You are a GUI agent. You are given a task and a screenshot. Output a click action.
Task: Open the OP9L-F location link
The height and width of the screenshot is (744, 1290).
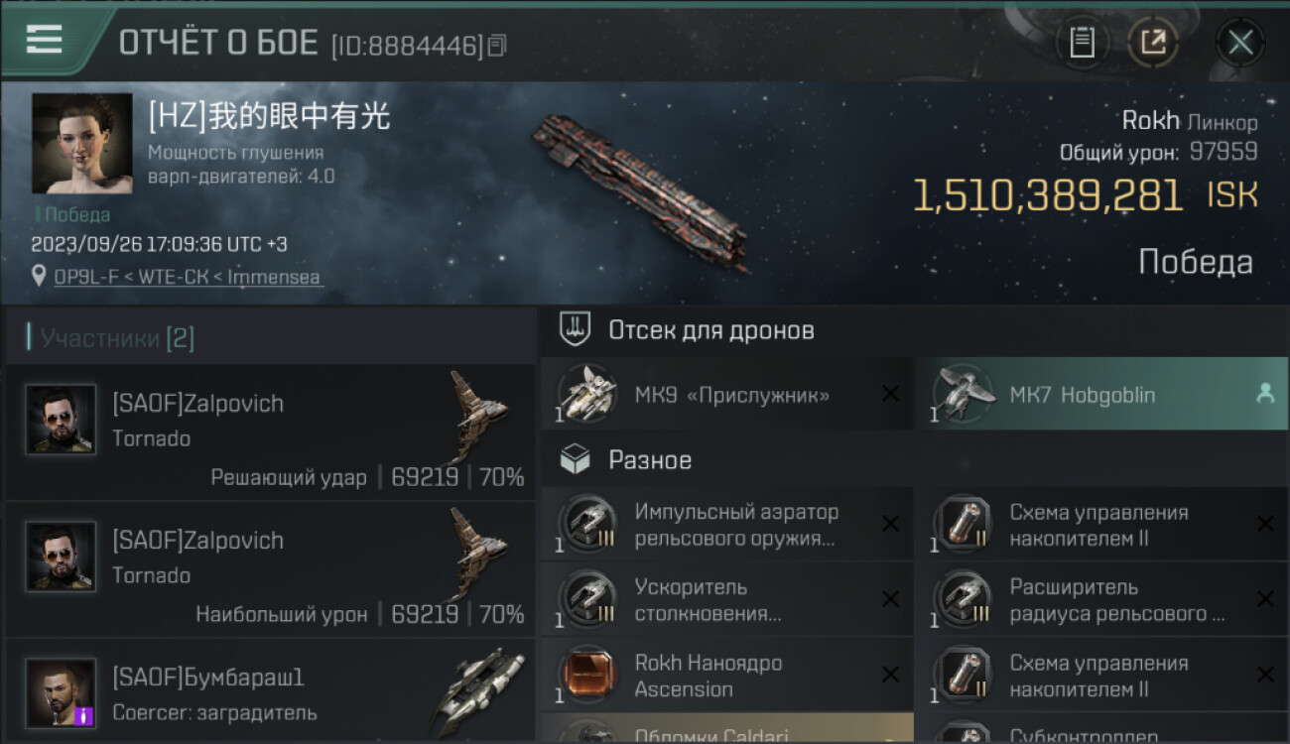point(189,277)
